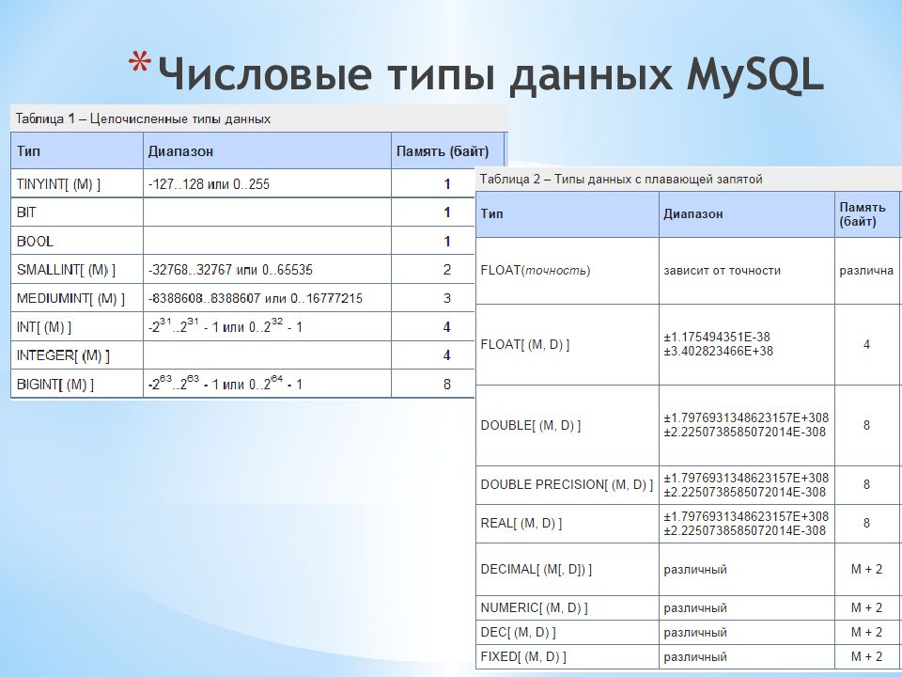Image resolution: width=902 pixels, height=677 pixels.
Task: Click 'Тип' header in Table 1
Action: click(x=28, y=151)
